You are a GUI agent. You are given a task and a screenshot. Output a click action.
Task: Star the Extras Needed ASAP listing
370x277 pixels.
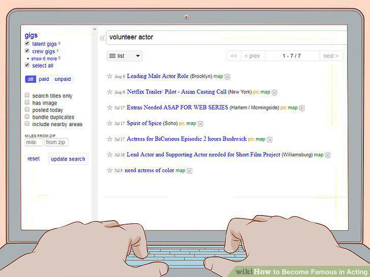tap(109, 108)
